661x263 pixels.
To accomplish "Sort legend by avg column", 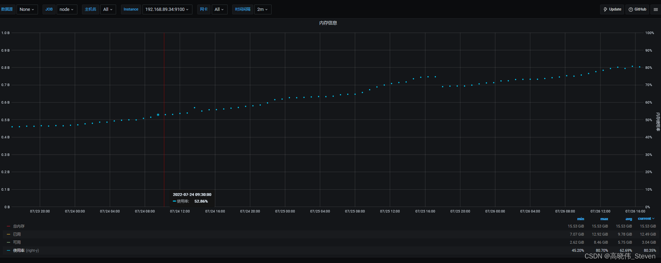I will 629,219.
